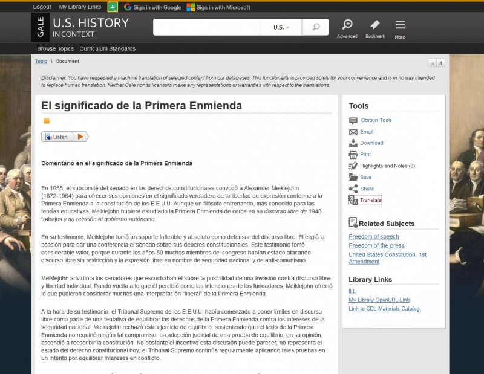This screenshot has height=374, width=484.
Task: Go to Topic breadcrumb link
Action: click(41, 62)
